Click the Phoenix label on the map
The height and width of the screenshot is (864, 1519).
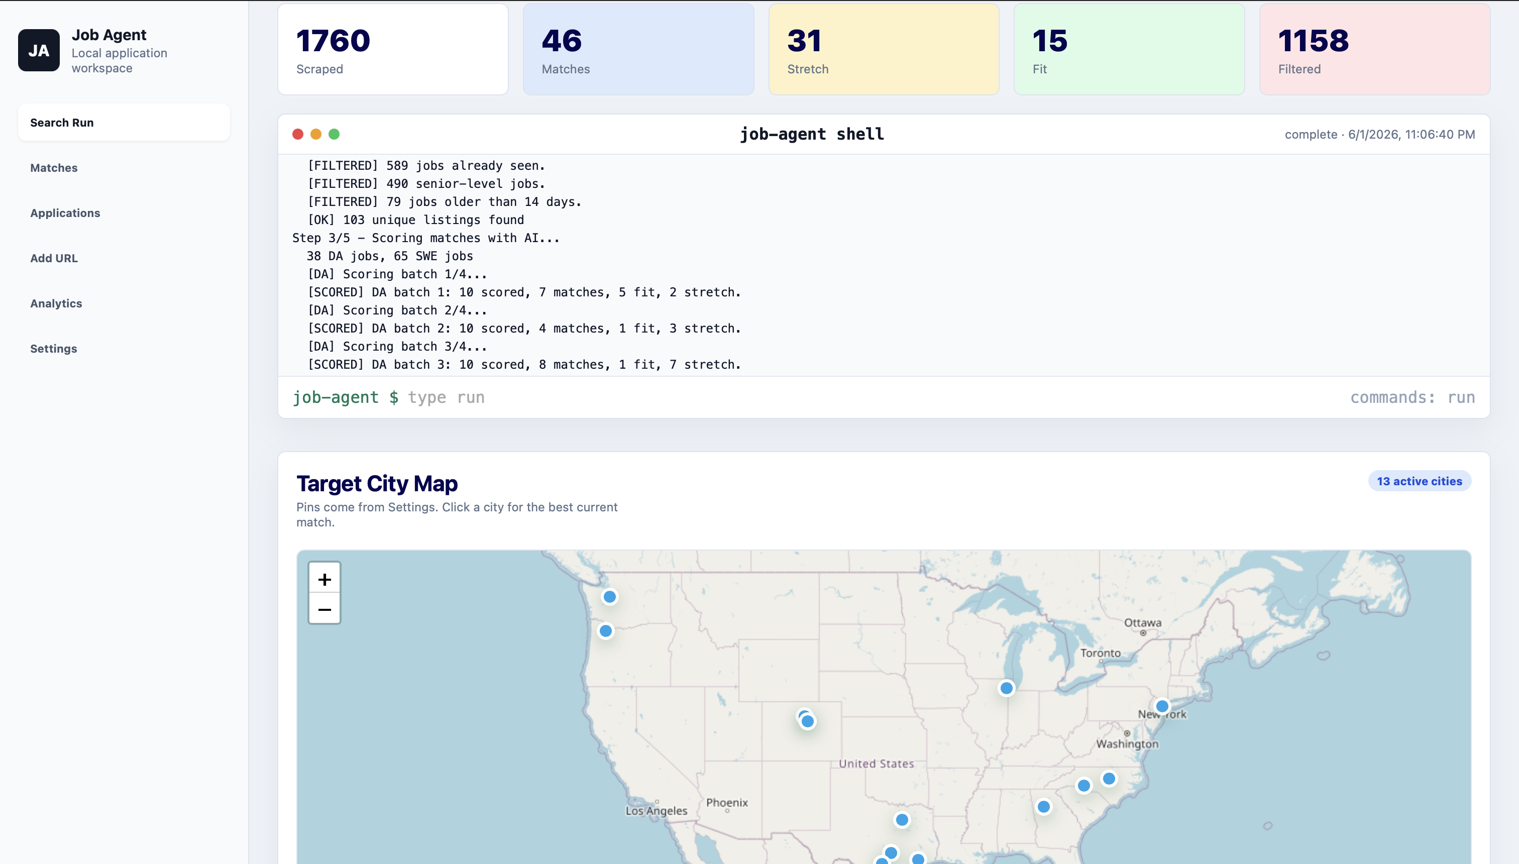727,803
